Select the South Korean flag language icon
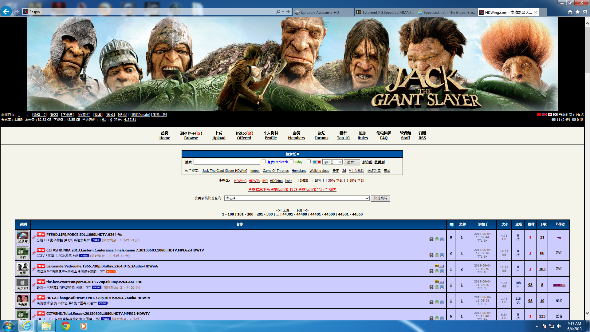The width and height of the screenshot is (590, 332). pyautogui.click(x=555, y=115)
